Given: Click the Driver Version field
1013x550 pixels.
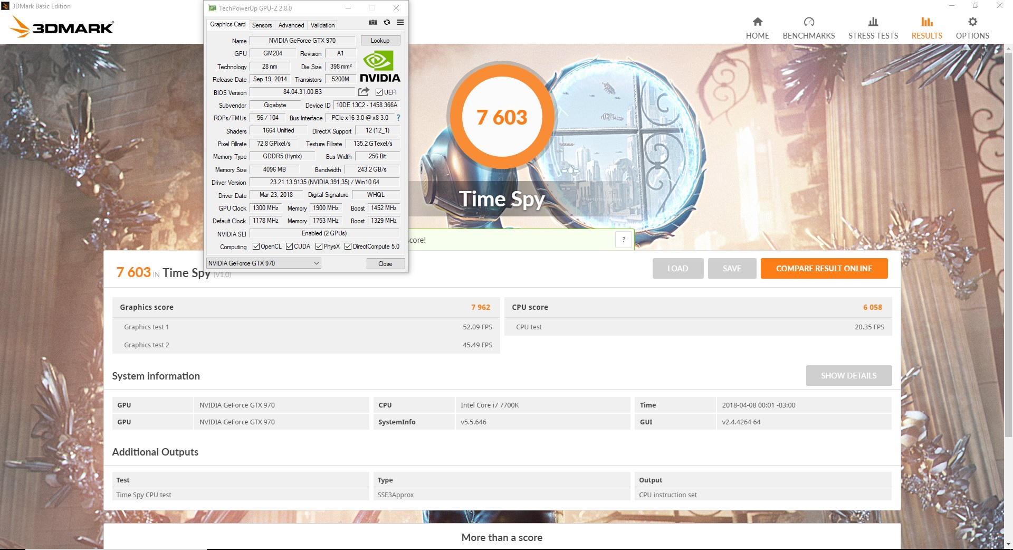Looking at the screenshot, I should pos(324,182).
